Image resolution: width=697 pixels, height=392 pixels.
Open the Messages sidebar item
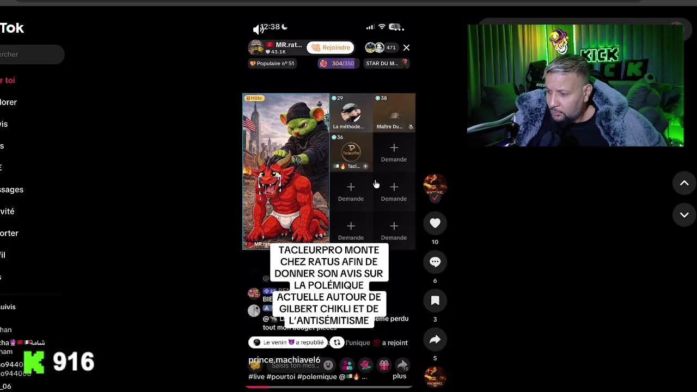pos(11,189)
